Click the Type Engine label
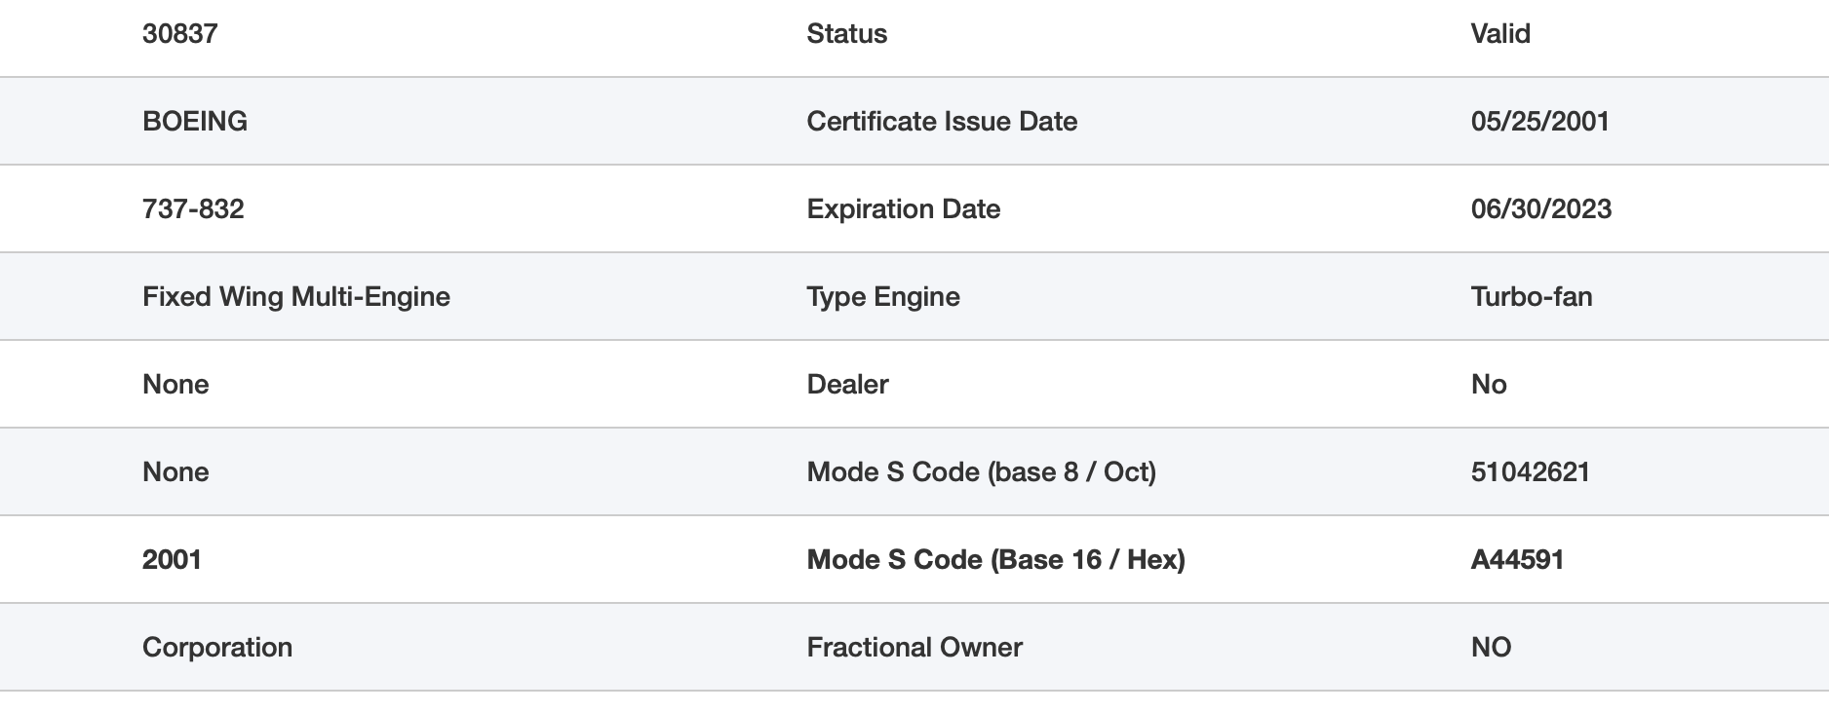1829x713 pixels. coord(883,297)
